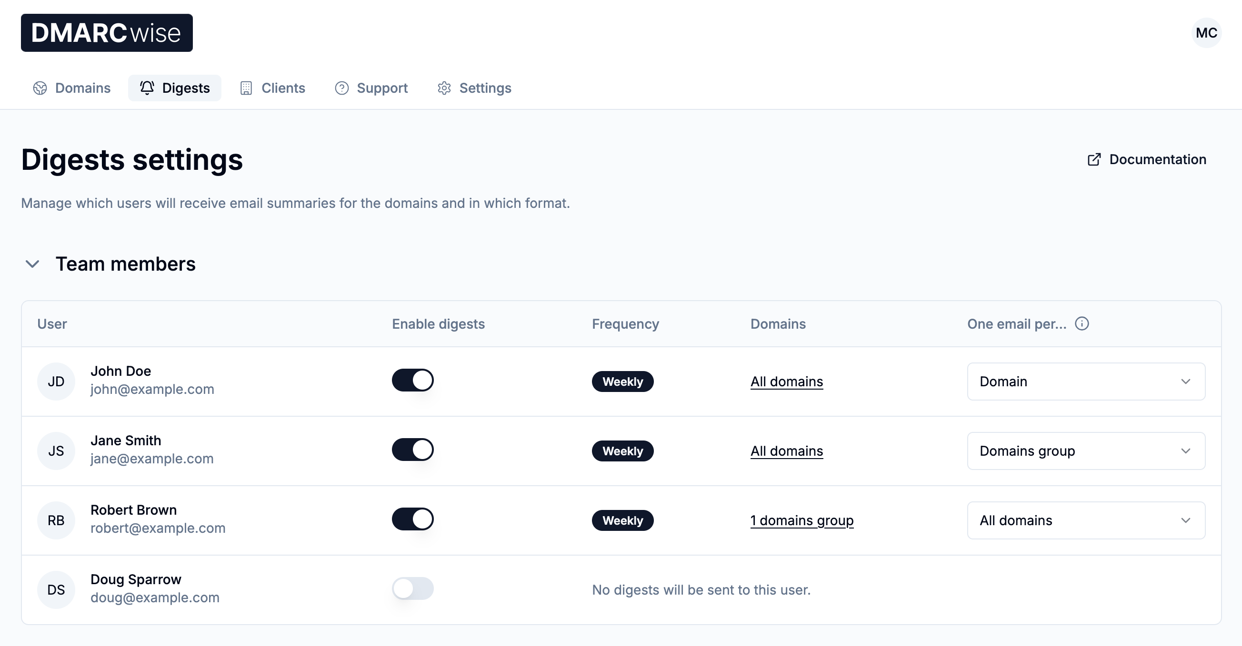The image size is (1242, 646).
Task: Disable digests for John Doe
Action: pos(412,380)
